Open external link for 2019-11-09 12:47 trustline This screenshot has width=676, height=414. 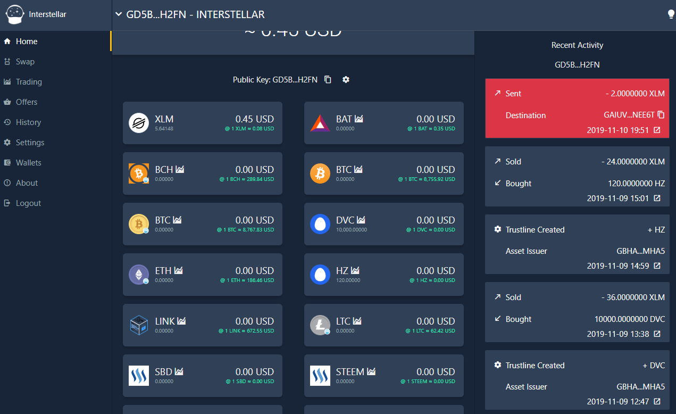click(x=657, y=402)
